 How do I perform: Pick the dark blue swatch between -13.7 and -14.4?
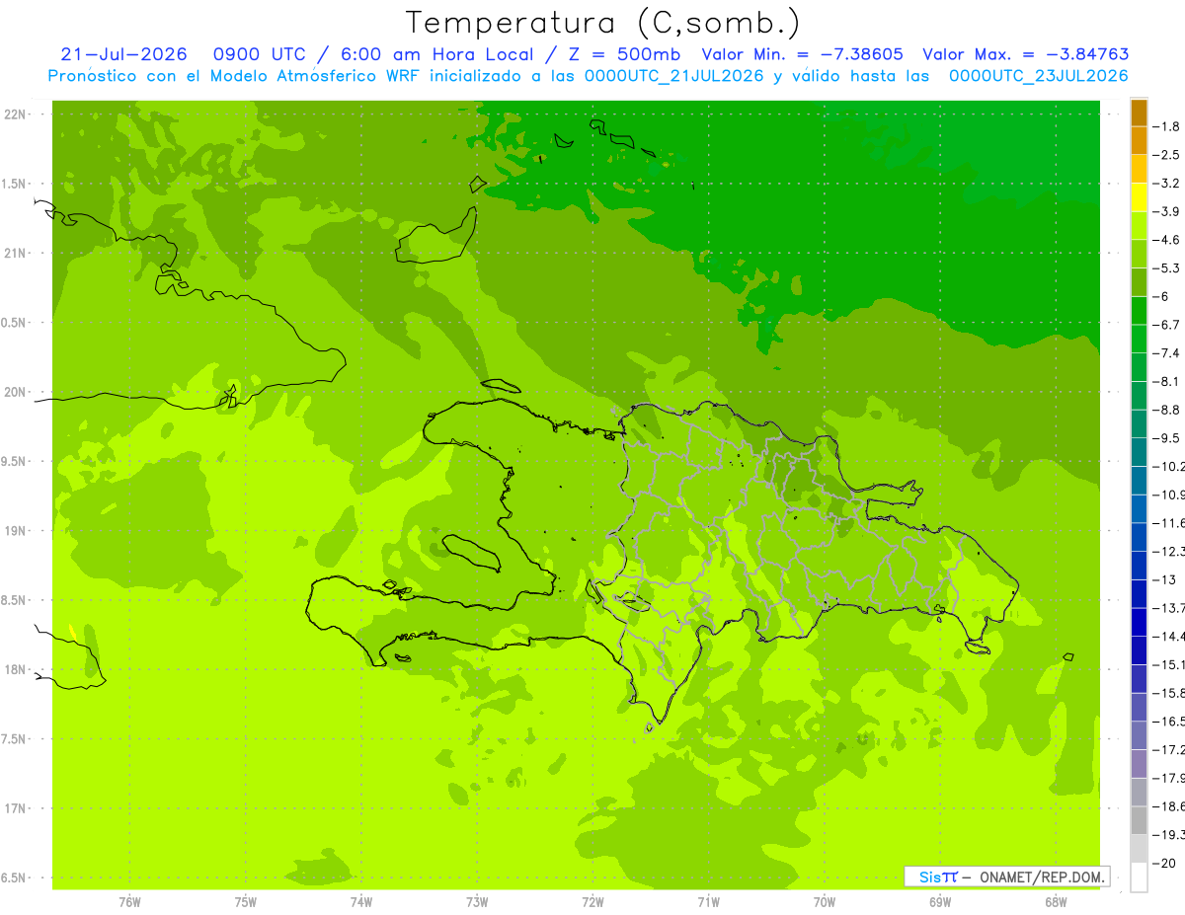[x=1139, y=622]
